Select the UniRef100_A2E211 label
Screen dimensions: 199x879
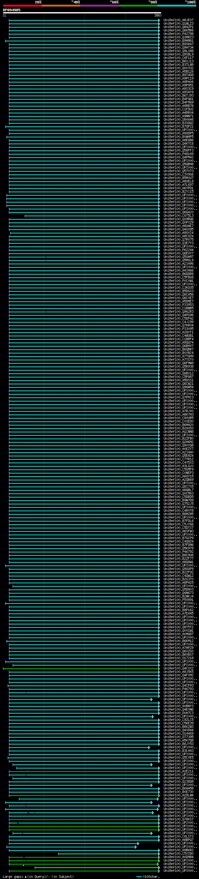[x=178, y=771]
